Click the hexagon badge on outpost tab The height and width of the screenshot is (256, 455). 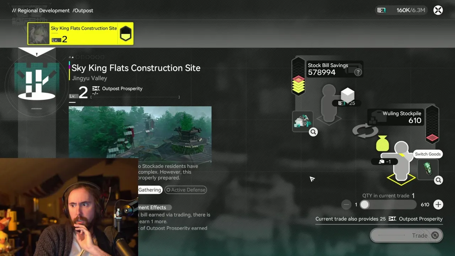pyautogui.click(x=125, y=33)
